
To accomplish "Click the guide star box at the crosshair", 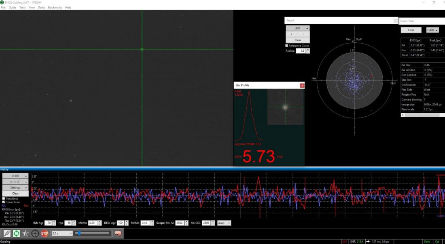I will (x=142, y=49).
